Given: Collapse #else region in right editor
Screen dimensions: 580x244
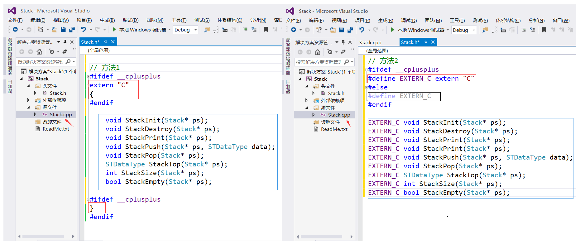Looking at the screenshot, I should pyautogui.click(x=366, y=88).
